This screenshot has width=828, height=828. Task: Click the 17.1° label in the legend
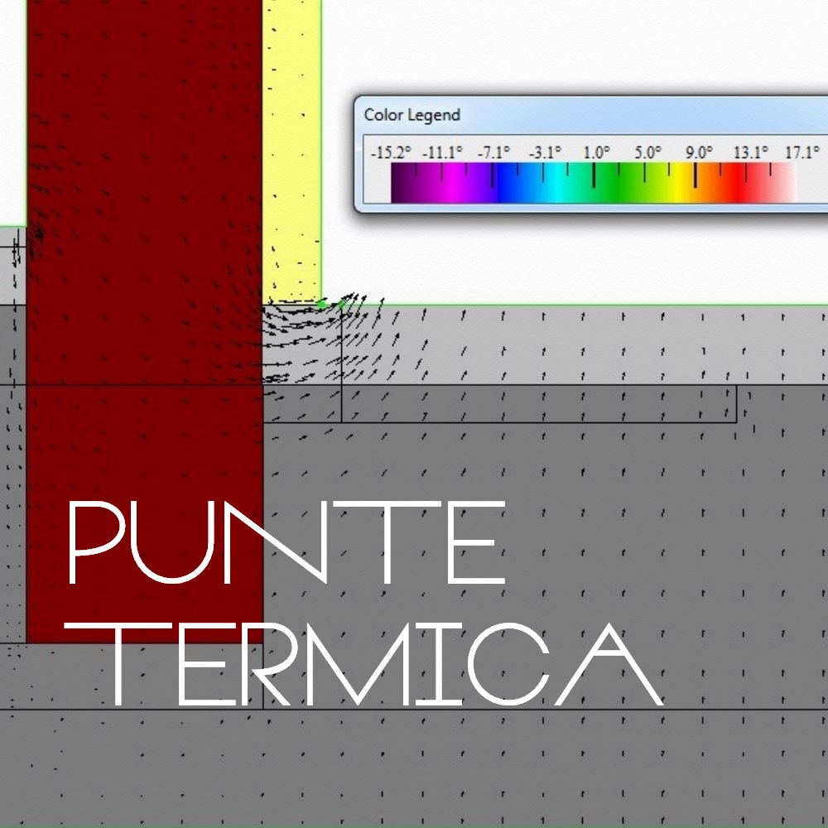pyautogui.click(x=802, y=152)
